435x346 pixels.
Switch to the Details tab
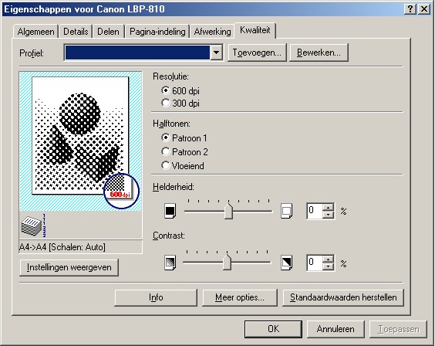point(76,32)
